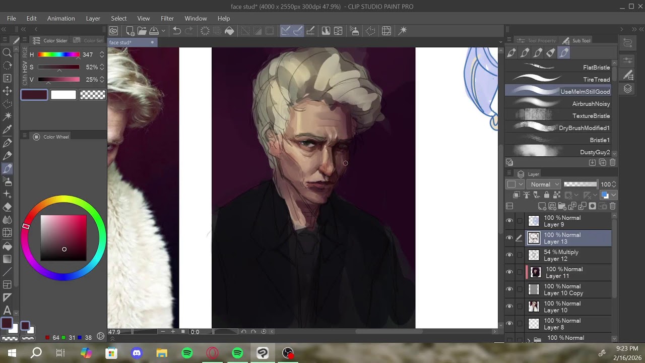The height and width of the screenshot is (363, 645).
Task: Tick Layer 12 selection checkbox
Action: (x=520, y=255)
